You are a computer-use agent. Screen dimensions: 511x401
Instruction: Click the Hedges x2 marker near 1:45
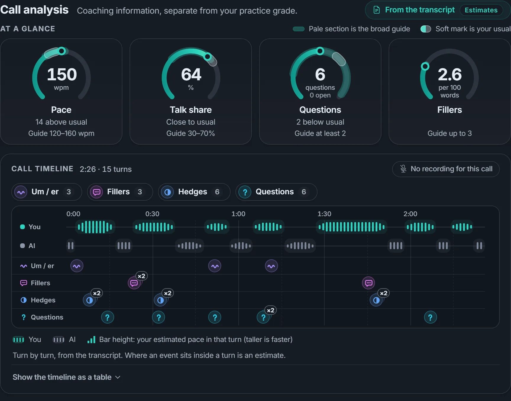(x=376, y=300)
